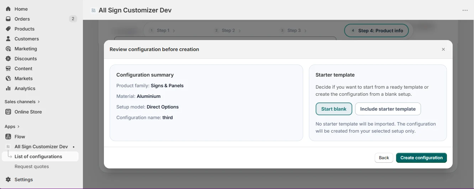Select Include starter template option
The height and width of the screenshot is (189, 474).
(x=388, y=109)
